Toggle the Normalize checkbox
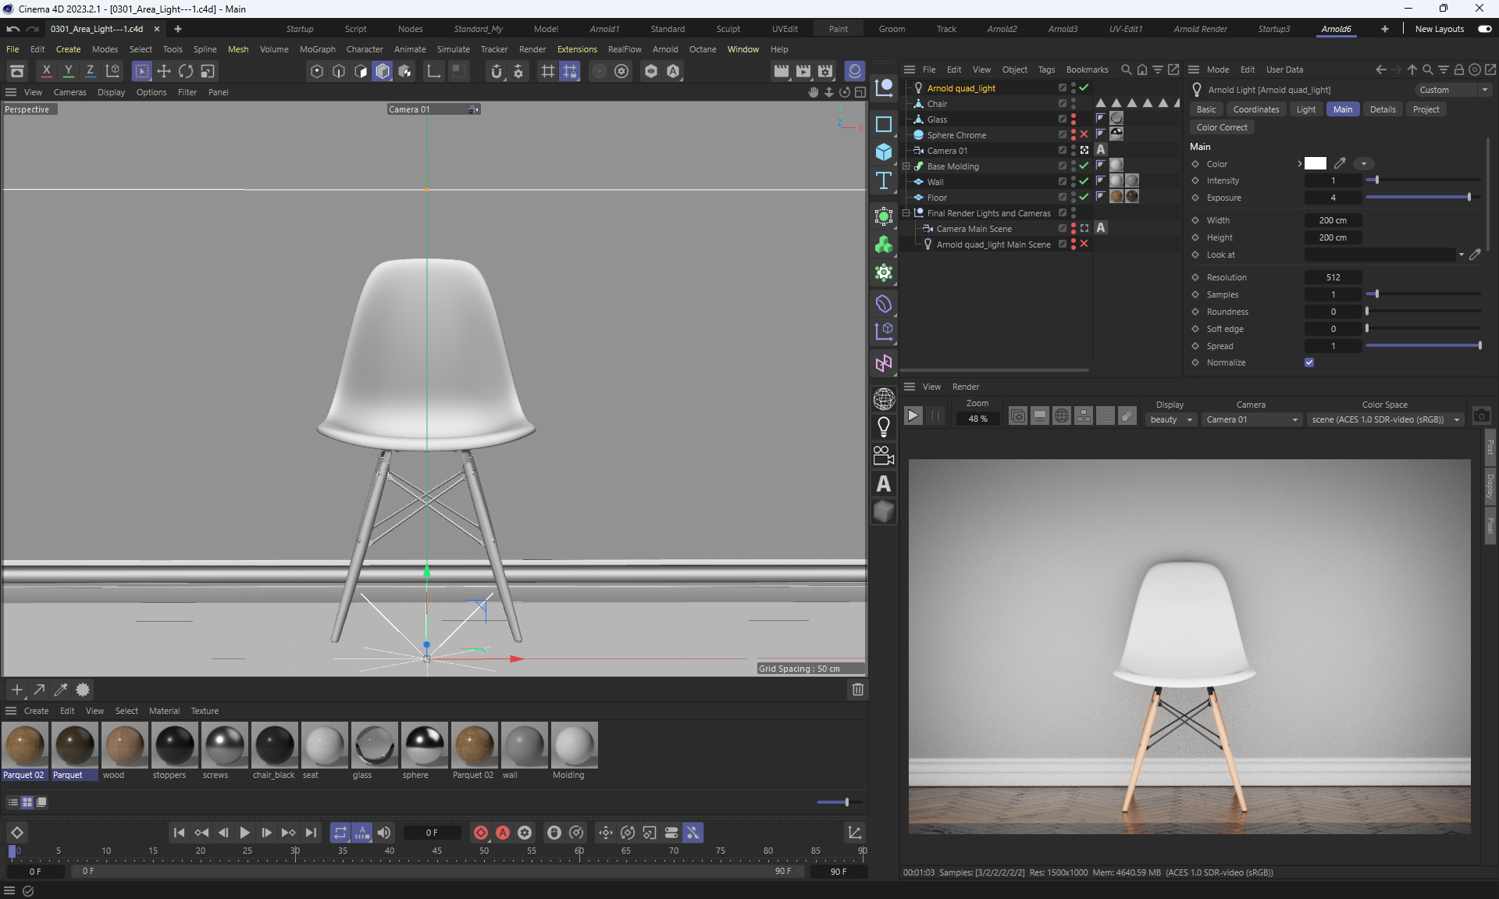The width and height of the screenshot is (1499, 899). tap(1309, 362)
